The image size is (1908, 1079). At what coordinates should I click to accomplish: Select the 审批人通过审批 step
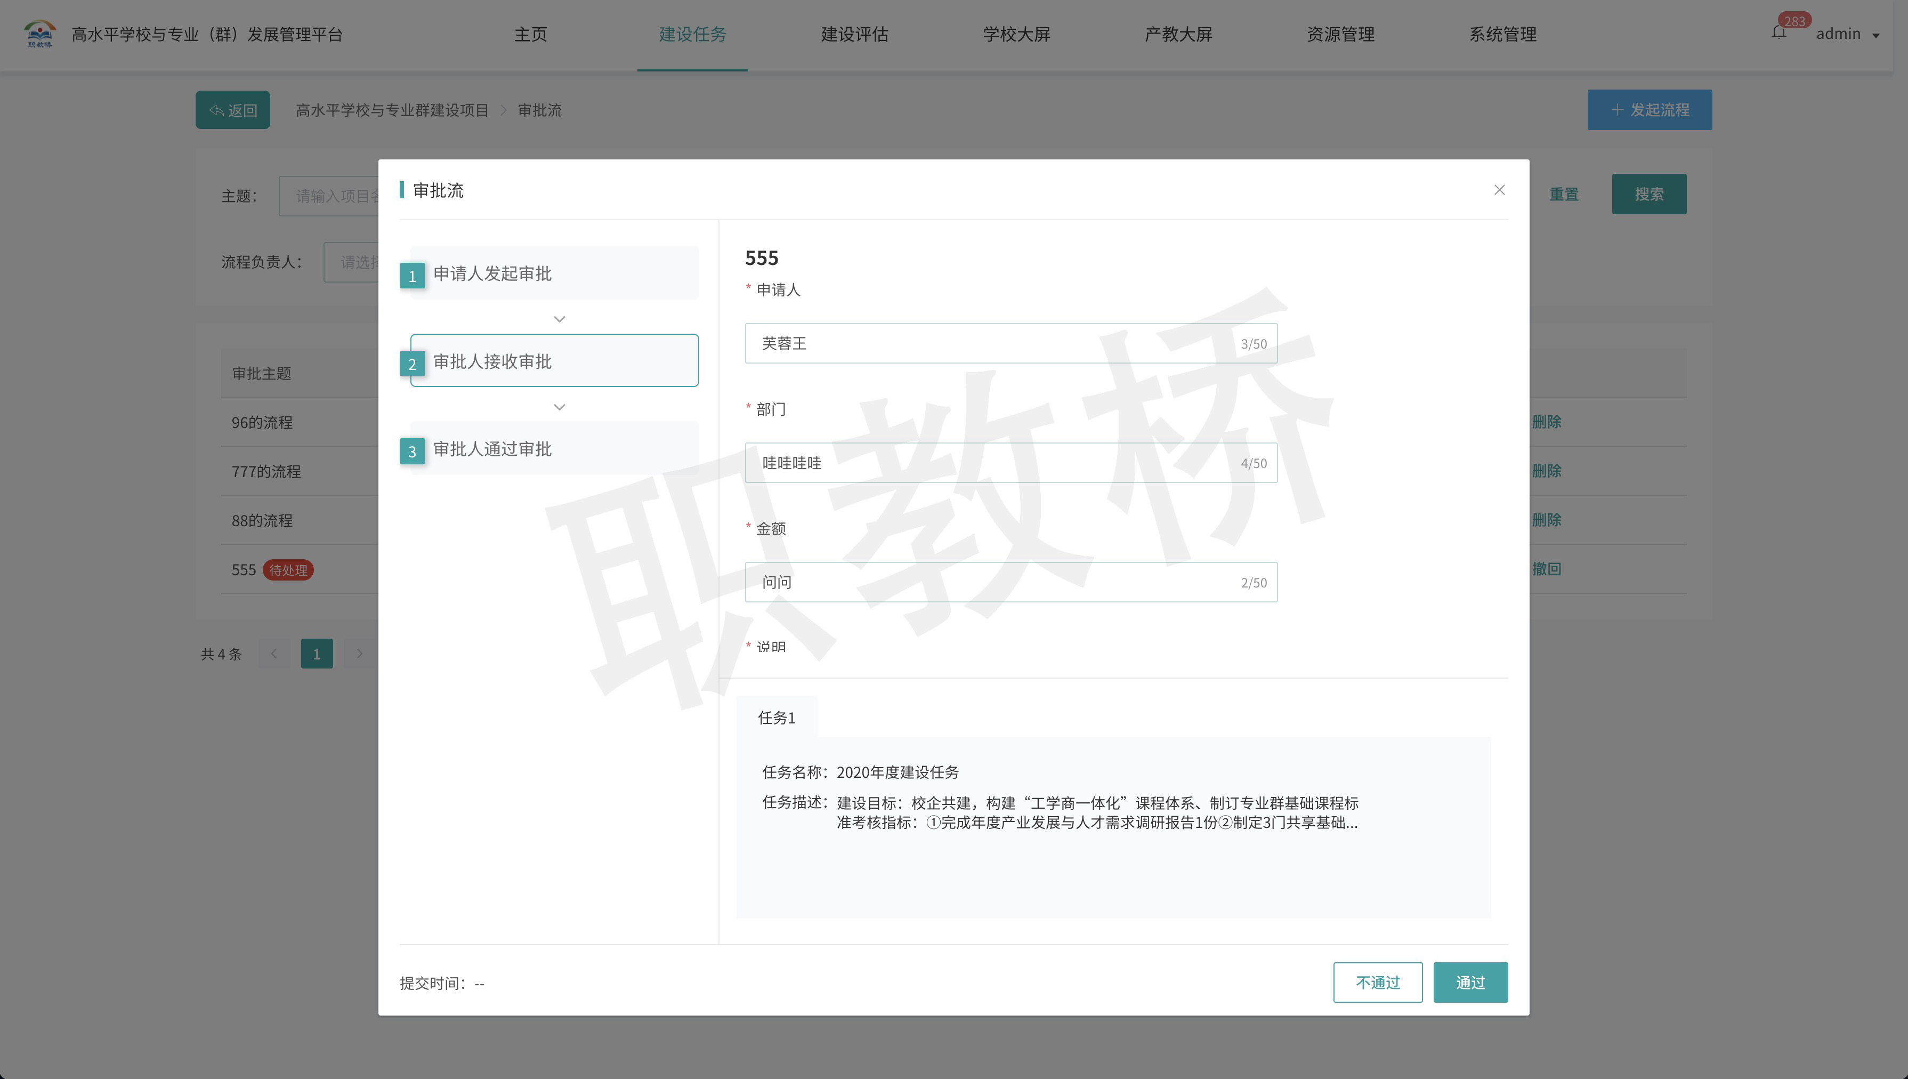point(554,448)
